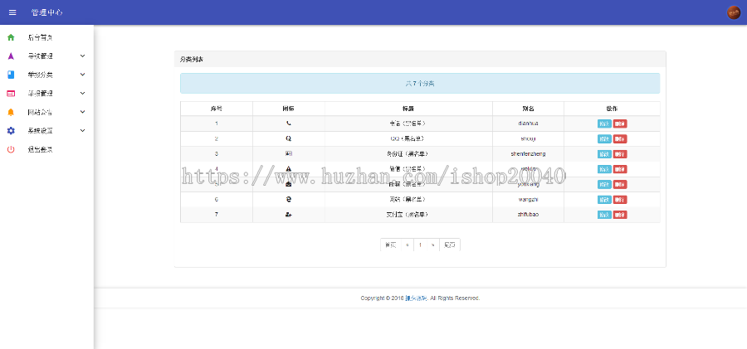Click the blue gear system settings icon
Image resolution: width=747 pixels, height=349 pixels.
coord(11,131)
